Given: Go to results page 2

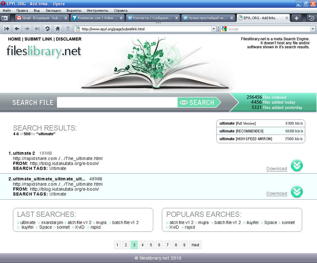Looking at the screenshot, I should [126, 245].
